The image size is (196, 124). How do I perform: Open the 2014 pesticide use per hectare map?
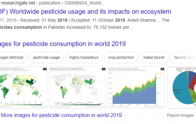[x=78, y=87]
